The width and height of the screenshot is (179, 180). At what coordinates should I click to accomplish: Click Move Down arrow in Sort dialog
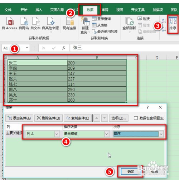tap(105, 118)
